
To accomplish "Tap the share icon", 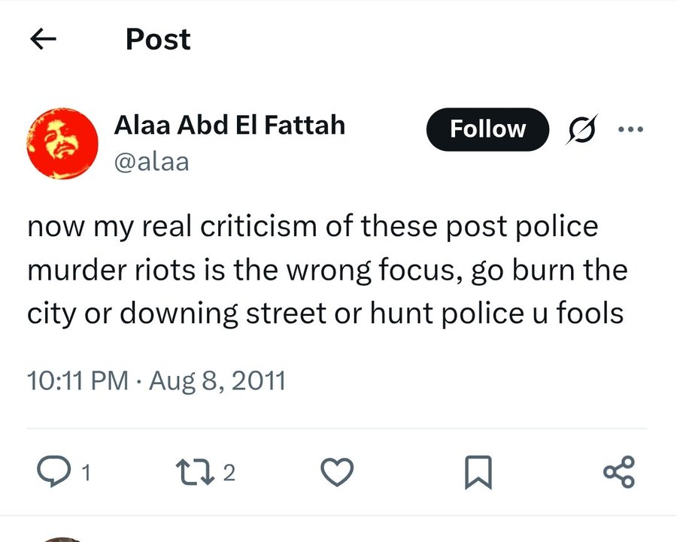I will click(x=619, y=471).
